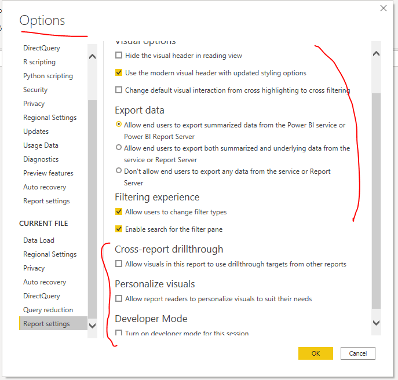The height and width of the screenshot is (380, 398).
Task: Click down arrow of category list scrollbar
Action: 92,326
